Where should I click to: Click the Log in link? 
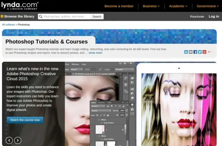tap(214, 16)
